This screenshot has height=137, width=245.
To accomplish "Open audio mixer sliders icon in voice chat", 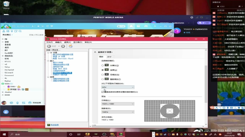I will click(x=23, y=103).
